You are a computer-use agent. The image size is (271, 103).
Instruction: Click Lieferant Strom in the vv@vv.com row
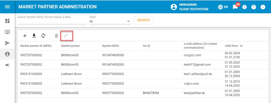pyautogui.click(x=71, y=84)
